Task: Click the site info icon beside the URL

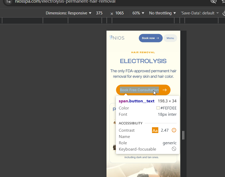Action: (8, 2)
